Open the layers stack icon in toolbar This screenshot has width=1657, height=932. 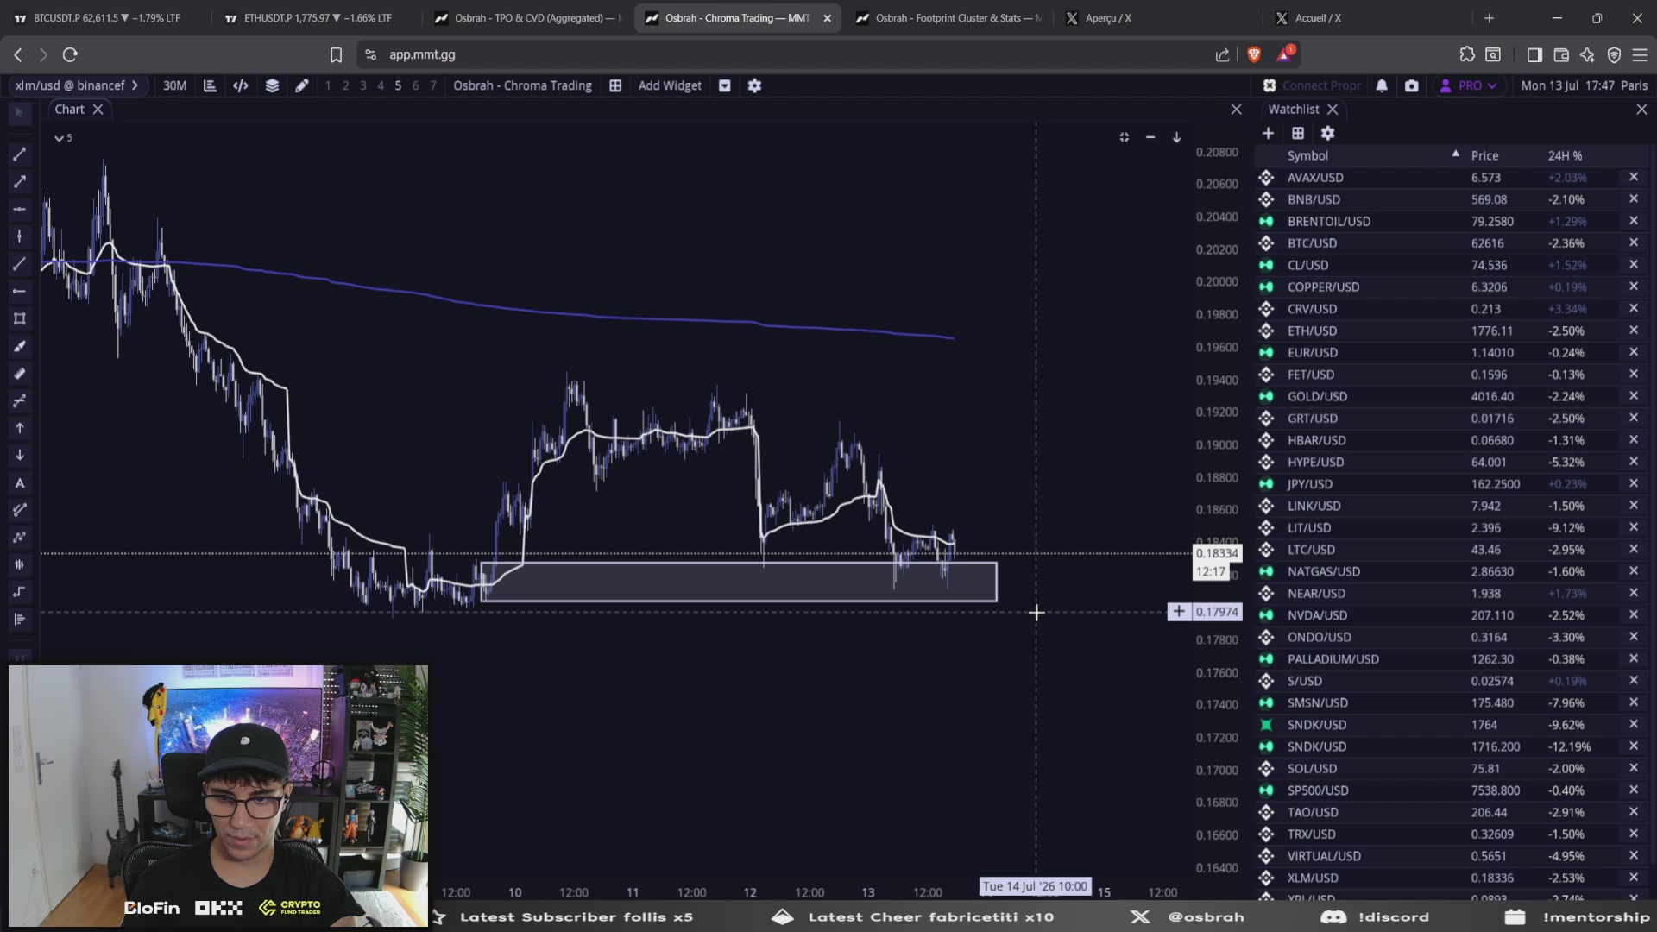(272, 85)
